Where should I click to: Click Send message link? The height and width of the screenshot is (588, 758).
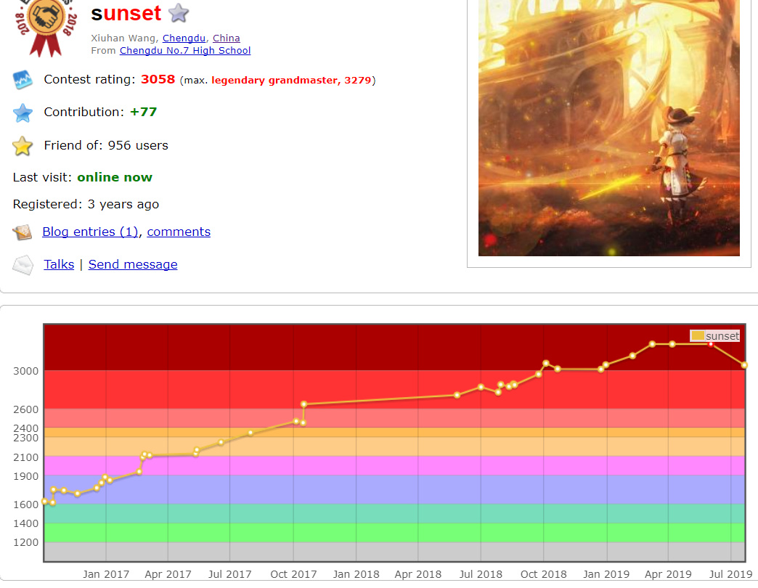(133, 264)
